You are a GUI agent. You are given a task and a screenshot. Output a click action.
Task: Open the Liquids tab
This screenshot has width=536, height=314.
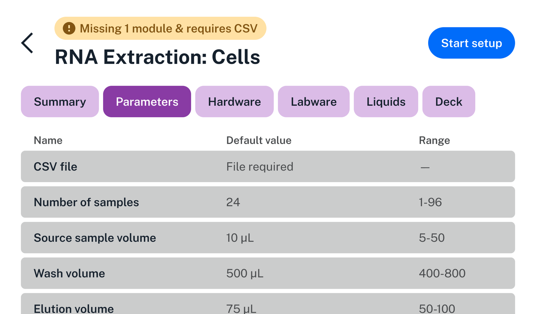tap(386, 101)
